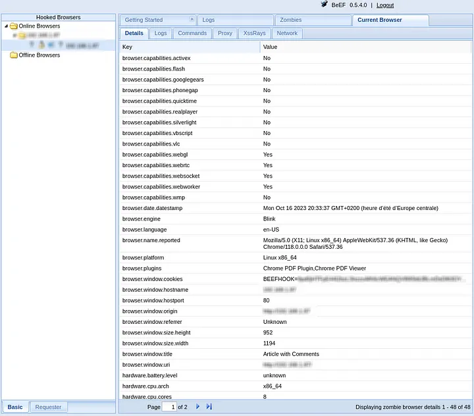
Task: Click the 1194 width value
Action: click(269, 343)
